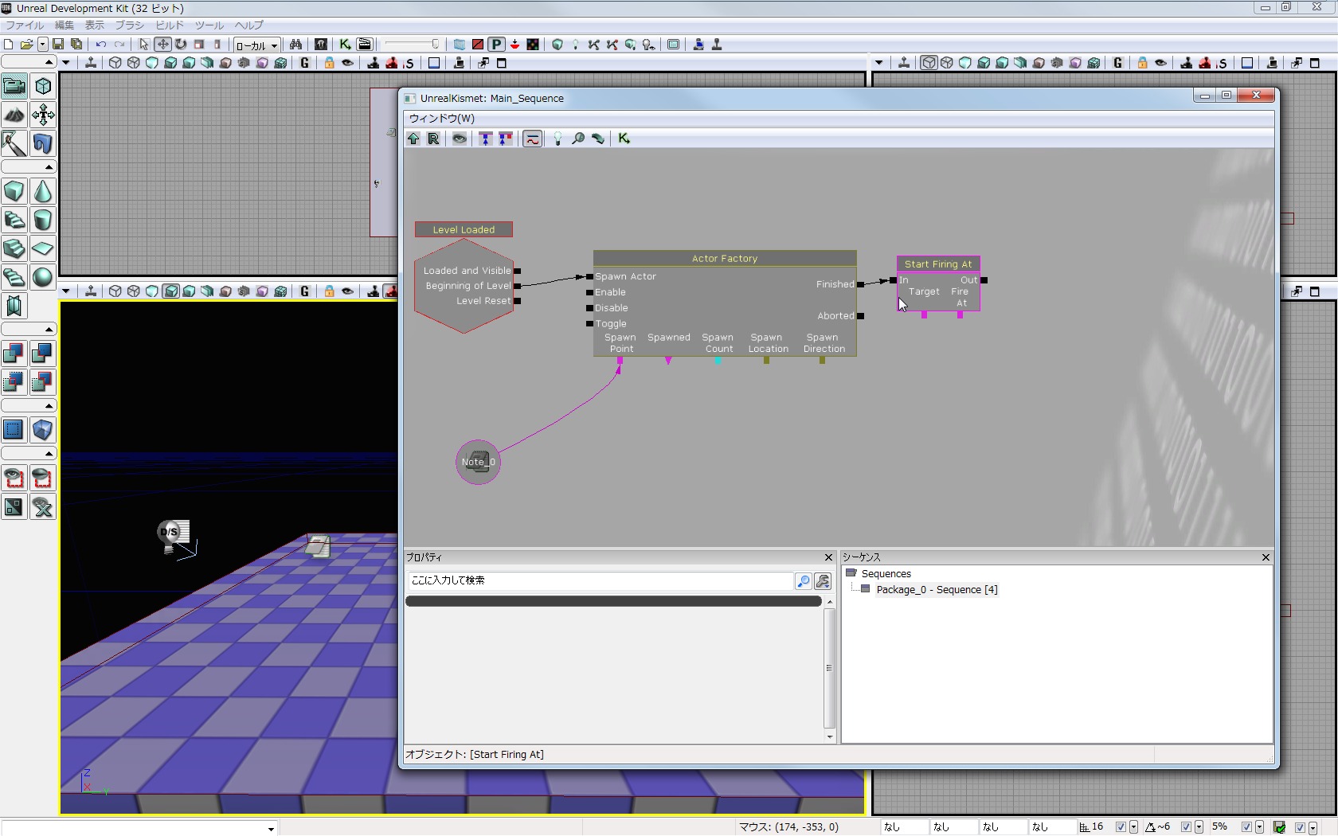Expand the top-left viewport options arrow
This screenshot has width=1338, height=836.
[x=66, y=63]
